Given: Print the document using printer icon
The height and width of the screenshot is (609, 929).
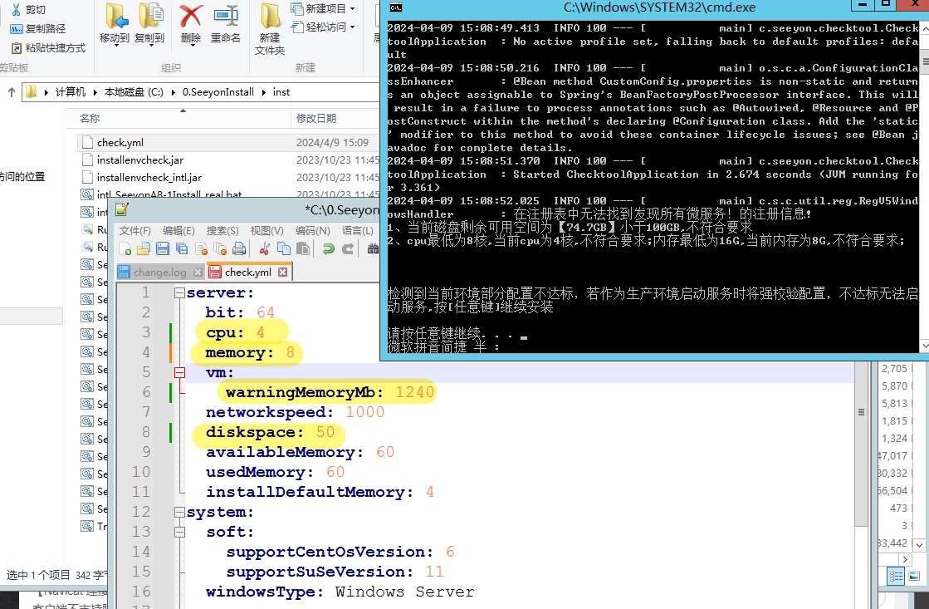Looking at the screenshot, I should click(239, 249).
